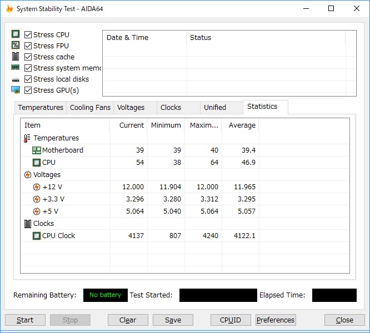This screenshot has width=370, height=333.
Task: Open the Preferences dialog
Action: click(276, 320)
